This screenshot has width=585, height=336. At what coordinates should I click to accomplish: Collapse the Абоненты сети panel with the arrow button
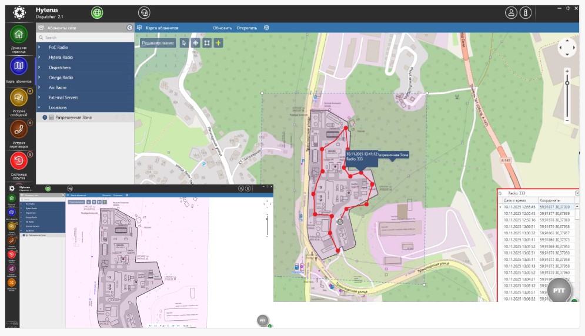[x=129, y=28]
